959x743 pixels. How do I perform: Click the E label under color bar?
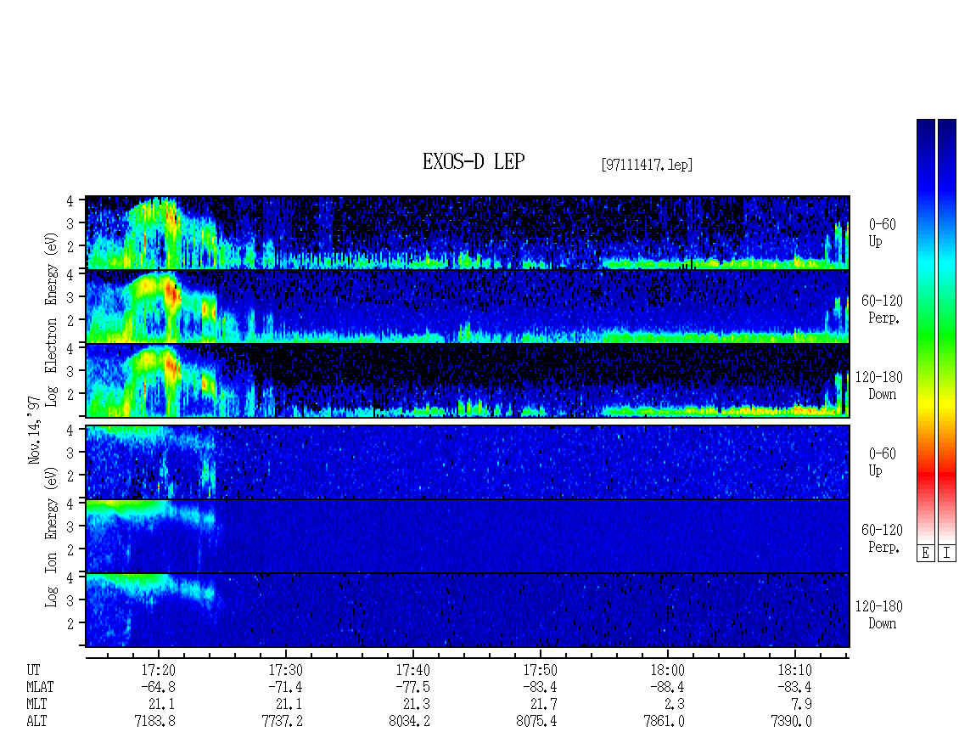tap(925, 554)
